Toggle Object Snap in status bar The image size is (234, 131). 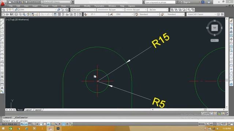point(41,124)
